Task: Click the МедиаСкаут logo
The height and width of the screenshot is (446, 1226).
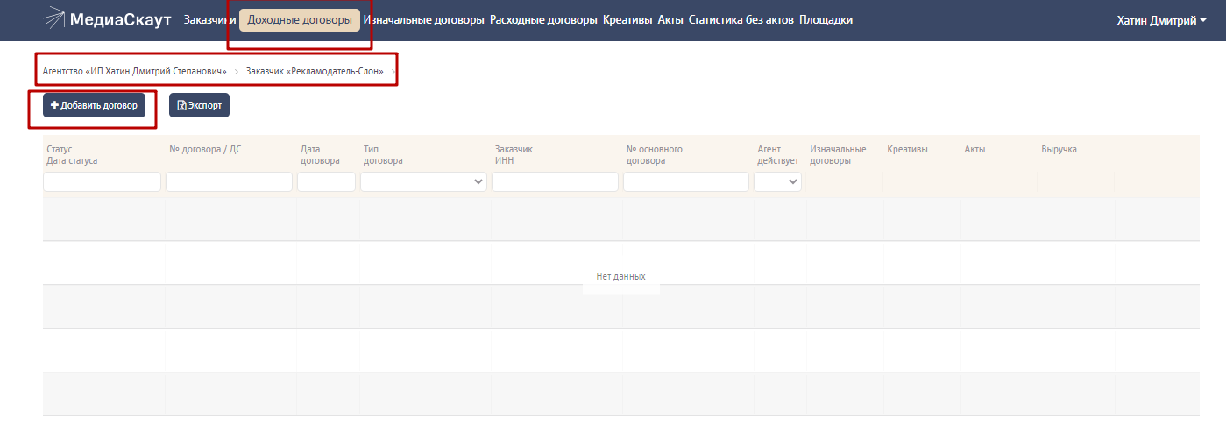Action: coord(107,19)
